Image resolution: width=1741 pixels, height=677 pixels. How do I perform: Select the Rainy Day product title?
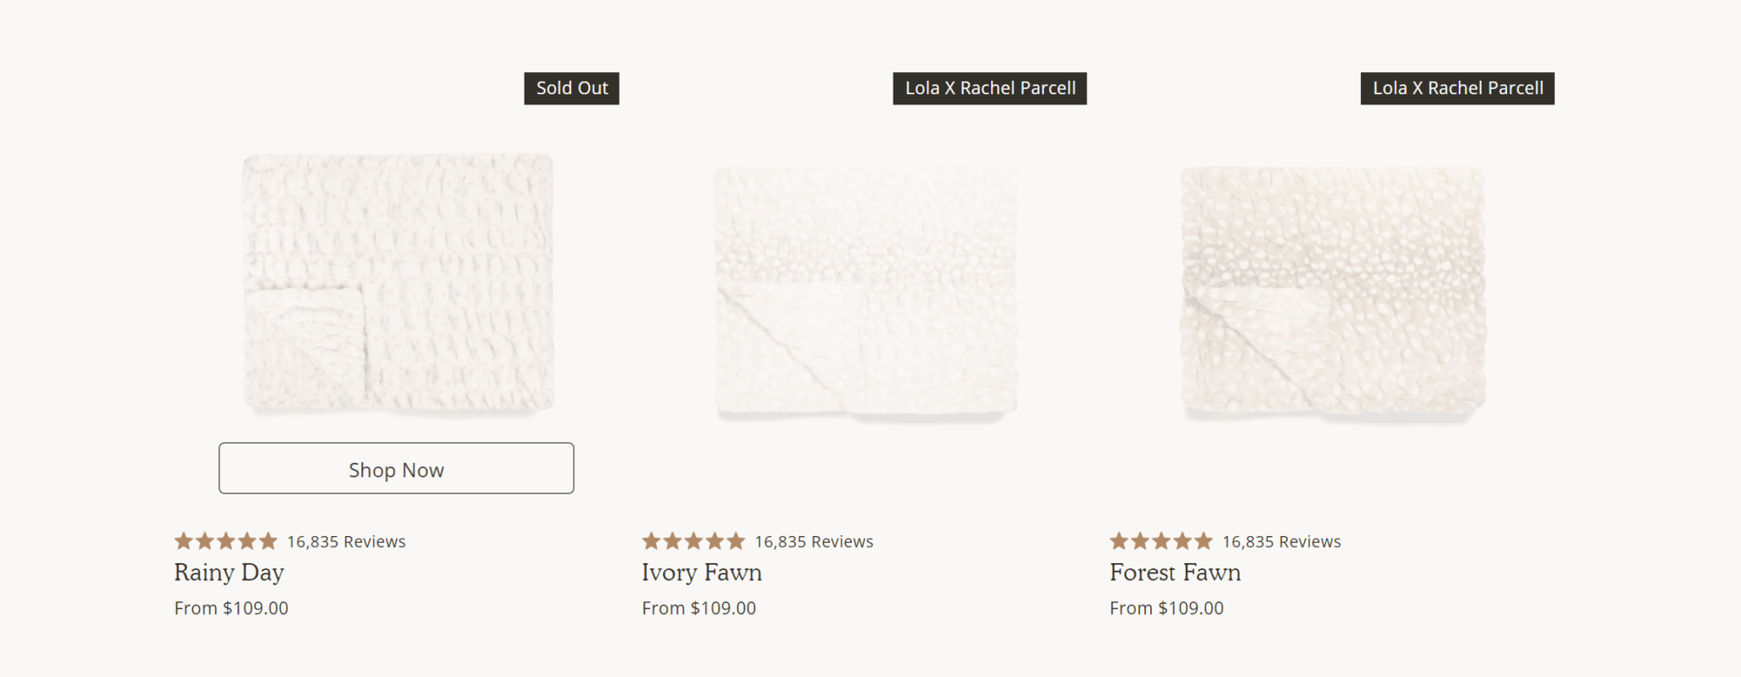click(229, 573)
